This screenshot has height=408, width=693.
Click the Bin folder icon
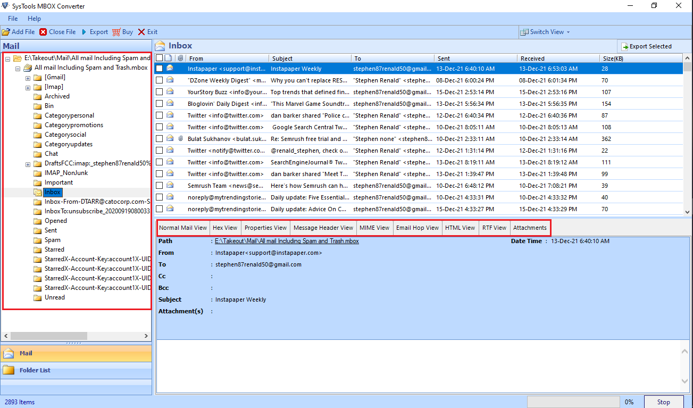point(38,106)
